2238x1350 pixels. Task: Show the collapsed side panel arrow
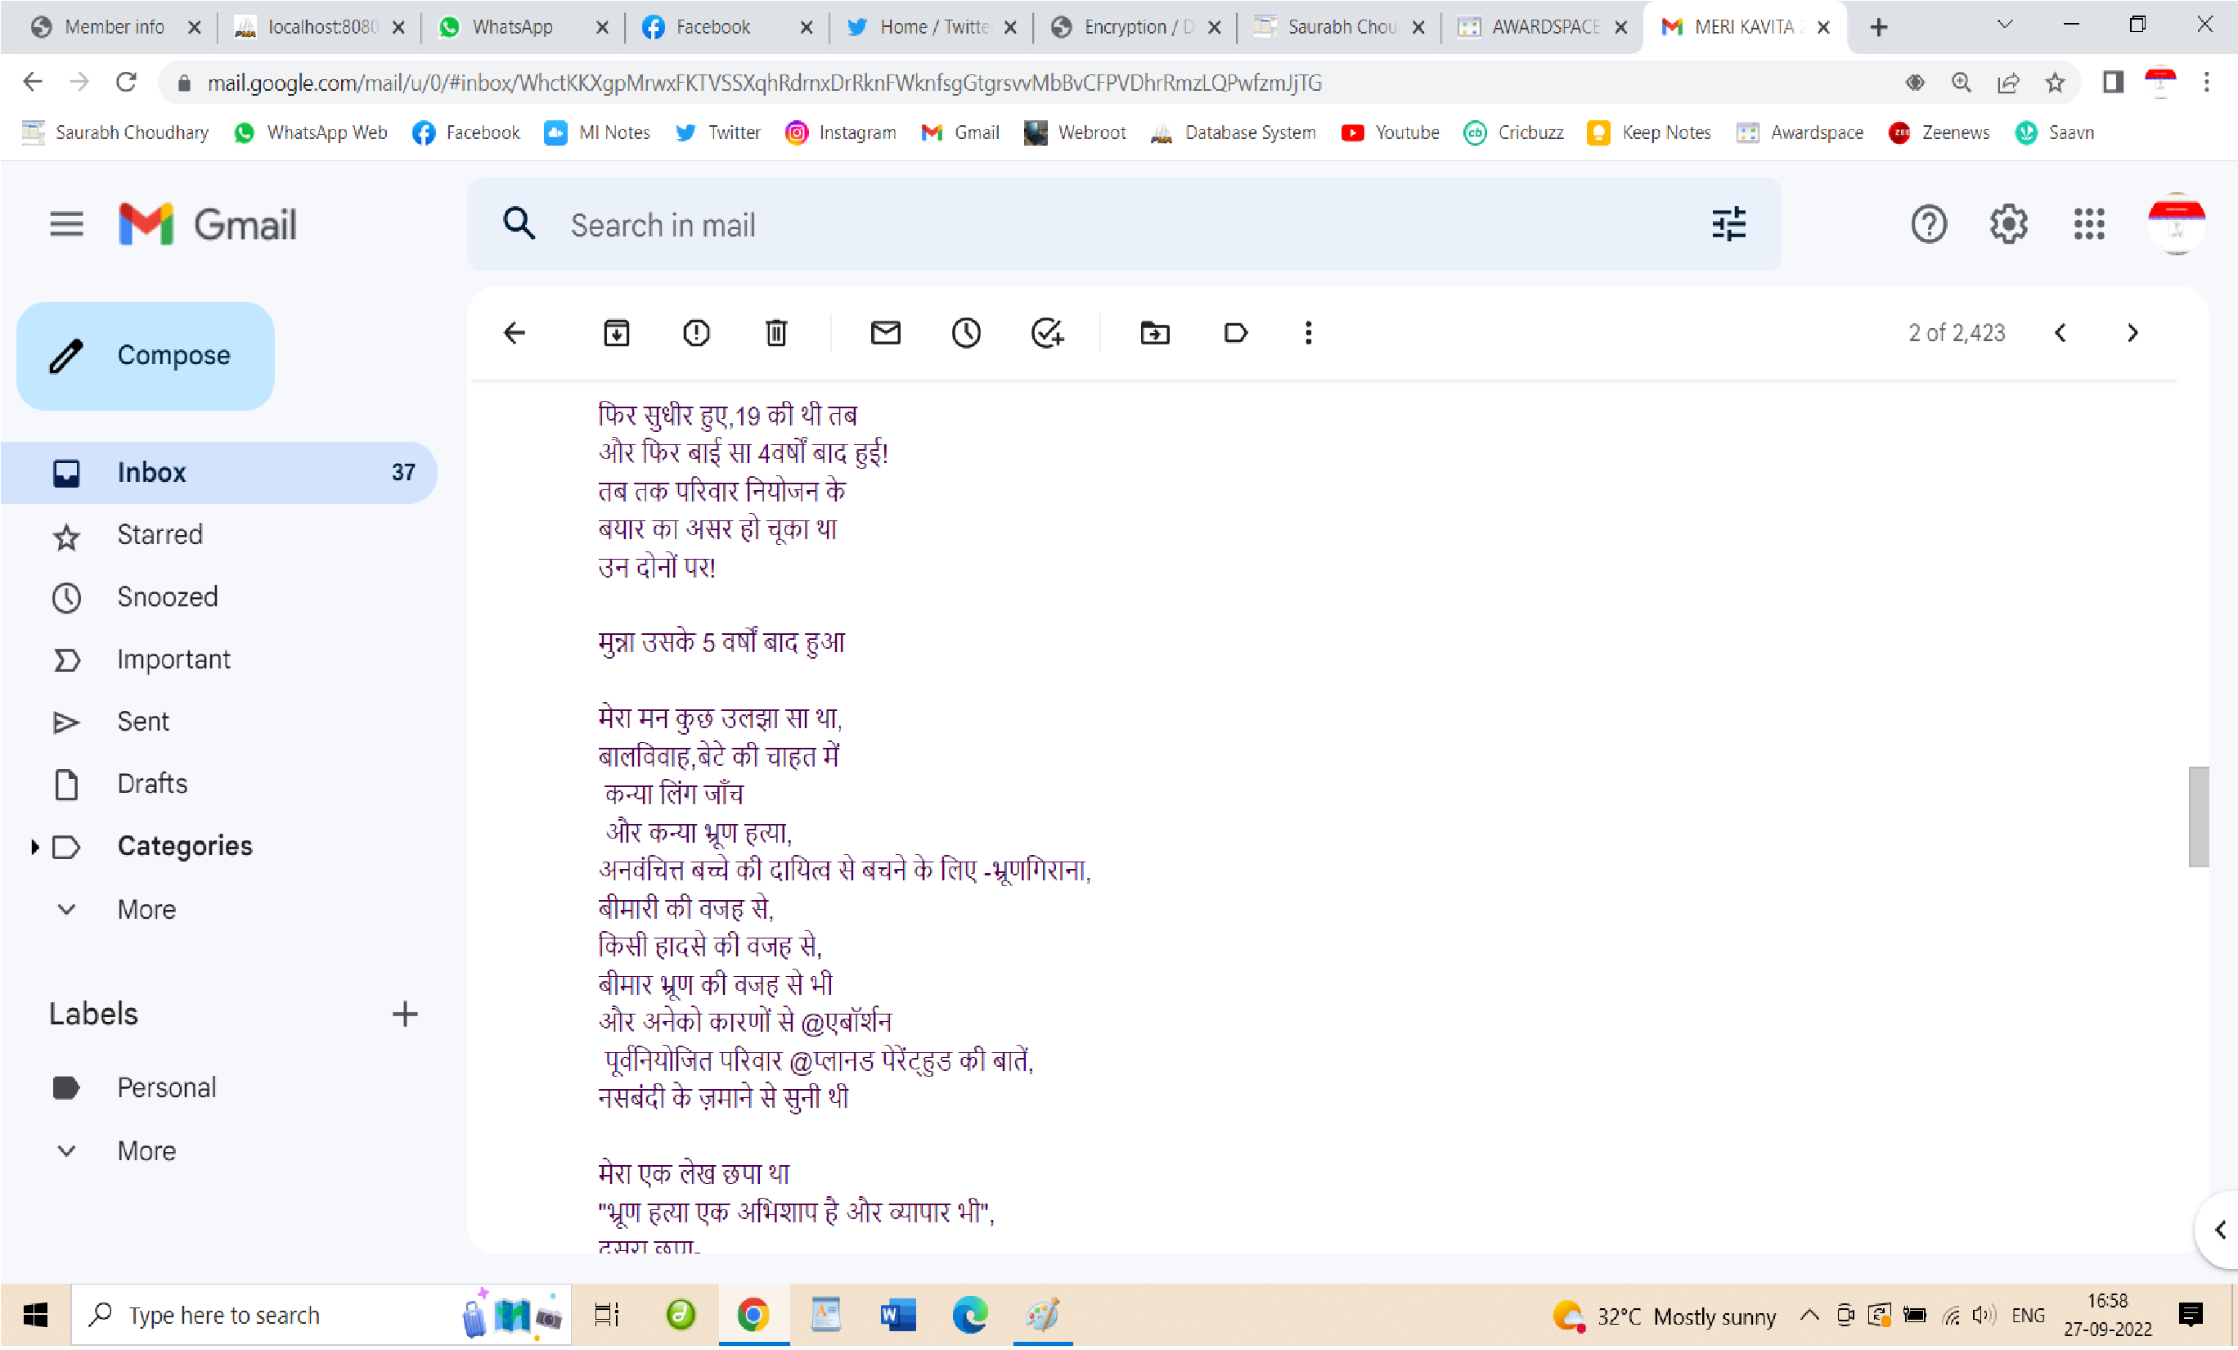[2220, 1230]
